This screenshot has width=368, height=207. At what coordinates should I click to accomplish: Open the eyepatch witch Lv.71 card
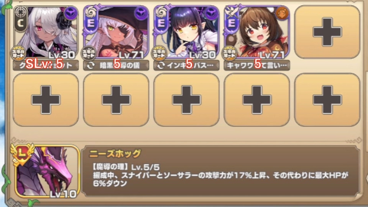coord(116,32)
